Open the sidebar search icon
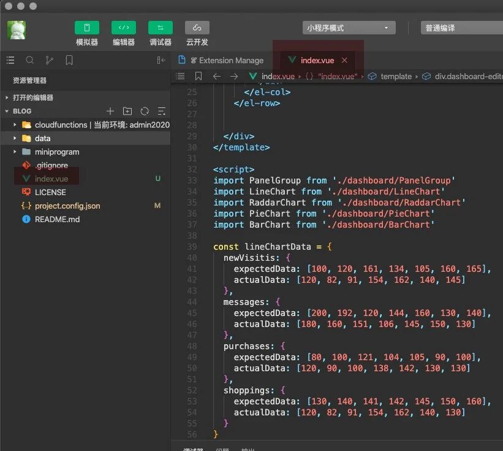The image size is (503, 451). 30,60
